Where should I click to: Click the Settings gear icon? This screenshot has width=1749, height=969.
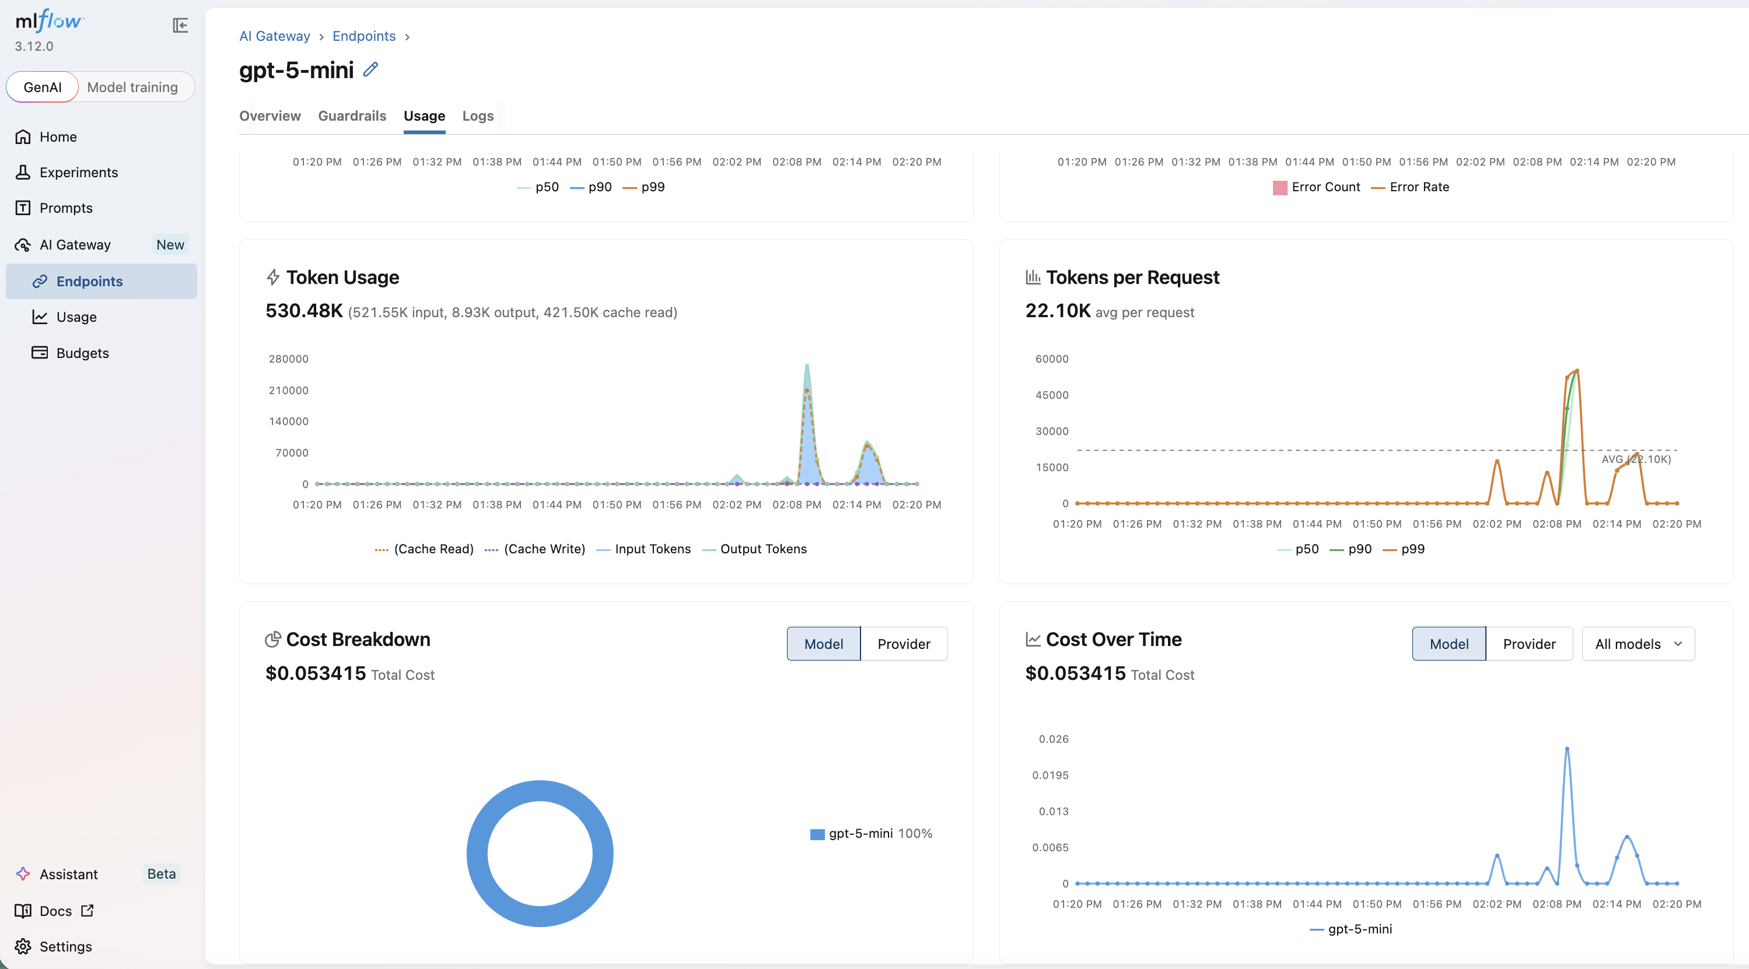[23, 947]
